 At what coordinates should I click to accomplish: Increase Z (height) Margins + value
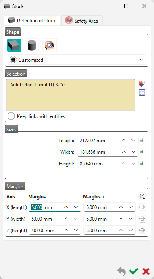point(121,231)
